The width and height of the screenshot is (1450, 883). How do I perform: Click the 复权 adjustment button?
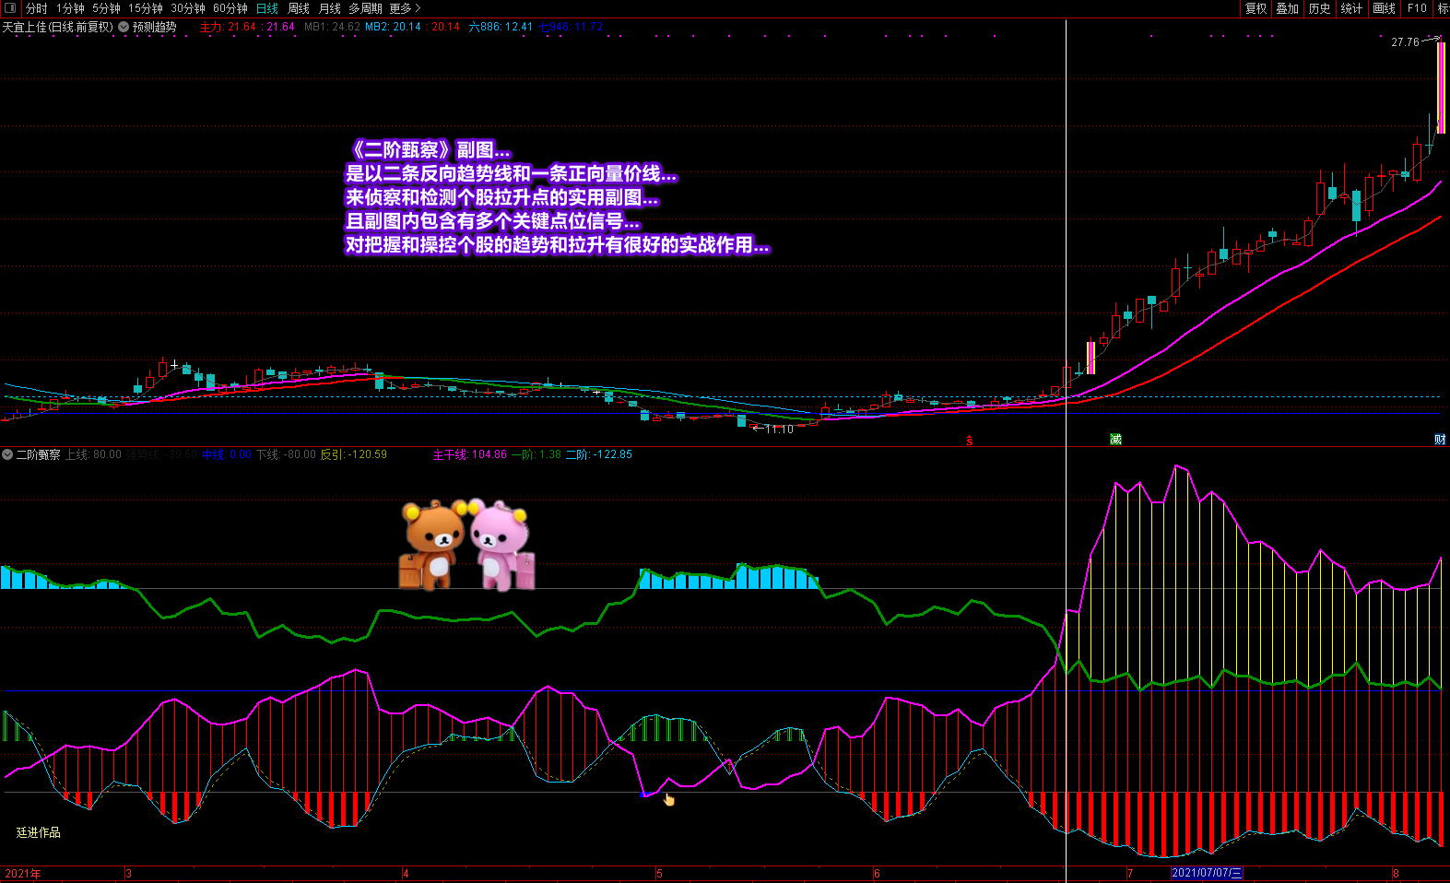(1255, 8)
